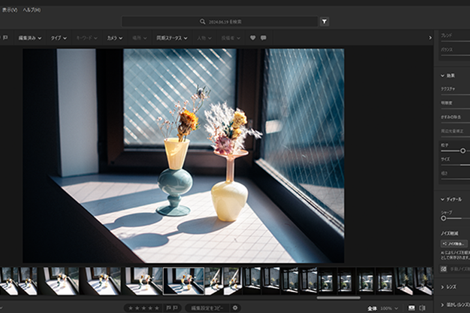Flag photo as rejected in bottom bar
Screen dimensions: 470x313
175,308
